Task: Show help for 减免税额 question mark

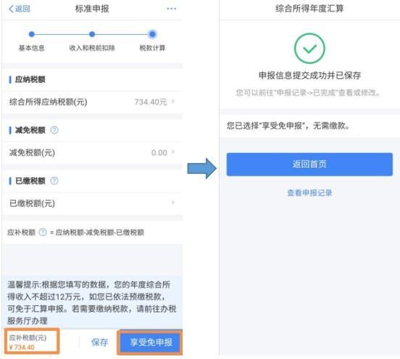Action: pos(54,131)
